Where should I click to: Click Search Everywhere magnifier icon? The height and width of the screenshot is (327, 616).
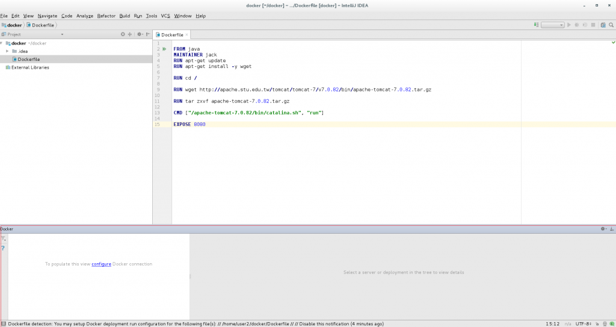[x=611, y=25]
